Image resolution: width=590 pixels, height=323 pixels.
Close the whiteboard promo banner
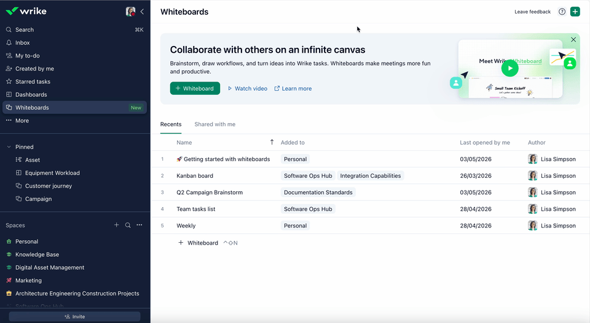click(573, 40)
